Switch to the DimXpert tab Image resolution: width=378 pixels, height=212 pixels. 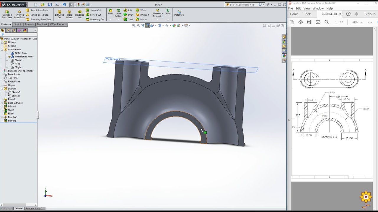coord(42,24)
